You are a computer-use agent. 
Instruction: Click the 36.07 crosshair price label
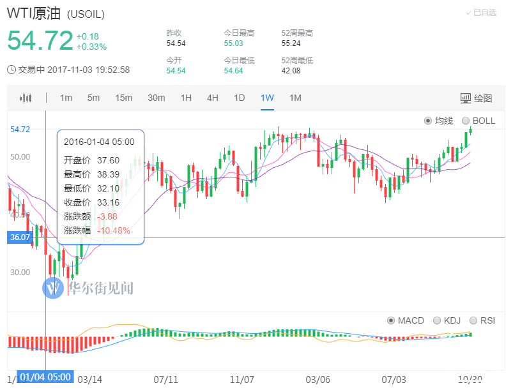coord(20,237)
